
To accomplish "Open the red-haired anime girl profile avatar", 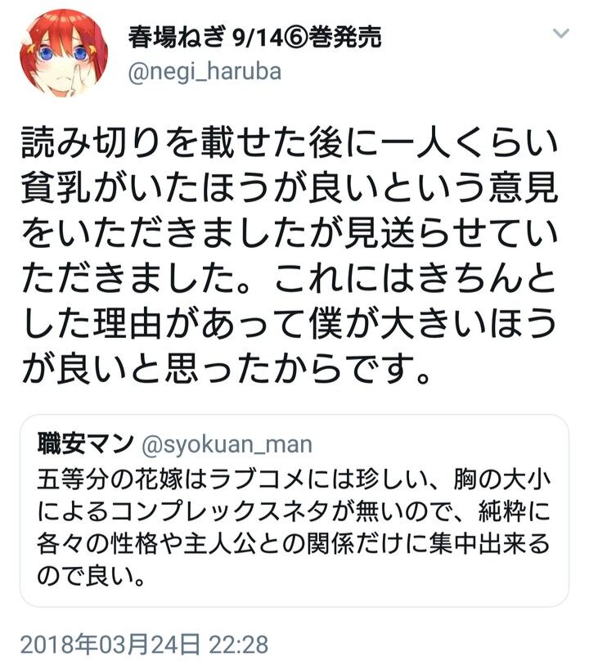I will (64, 53).
